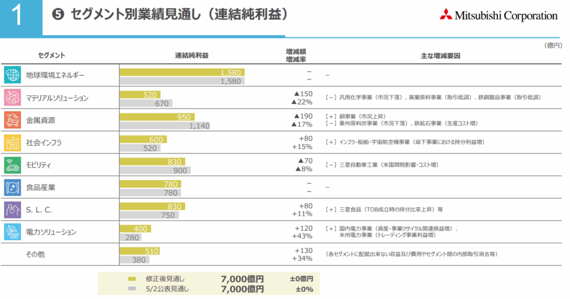Click the 連結純利益 column header
Image resolution: width=570 pixels, height=299 pixels.
tap(192, 56)
